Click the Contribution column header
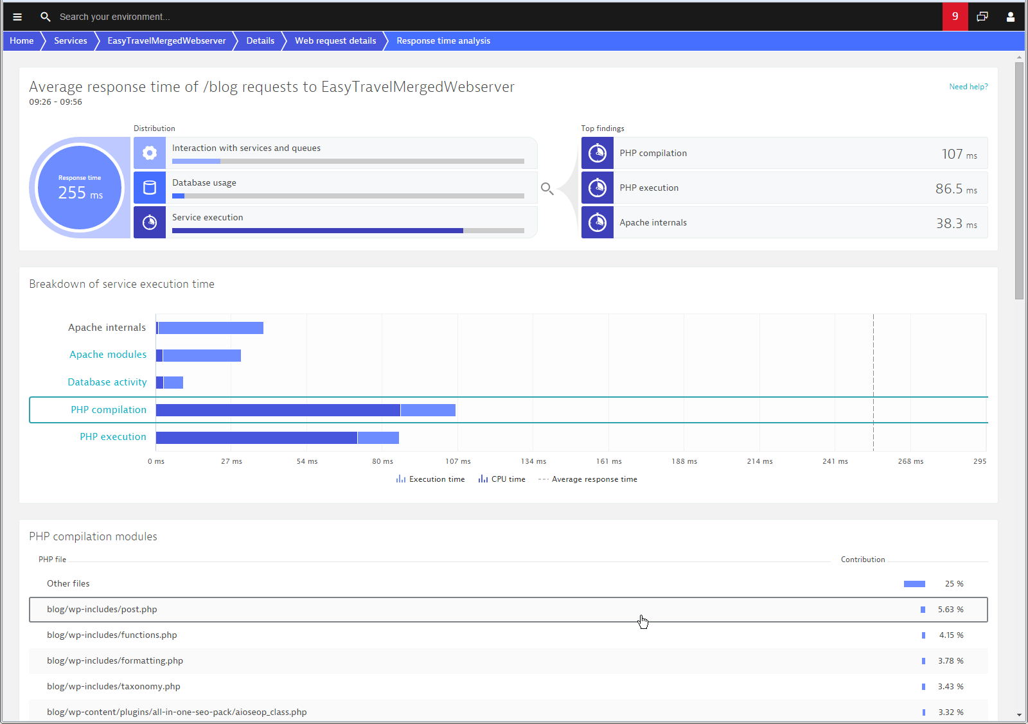The width and height of the screenshot is (1028, 724). [x=863, y=560]
